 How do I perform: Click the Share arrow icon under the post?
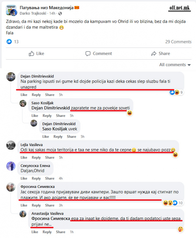[x=154, y=54]
